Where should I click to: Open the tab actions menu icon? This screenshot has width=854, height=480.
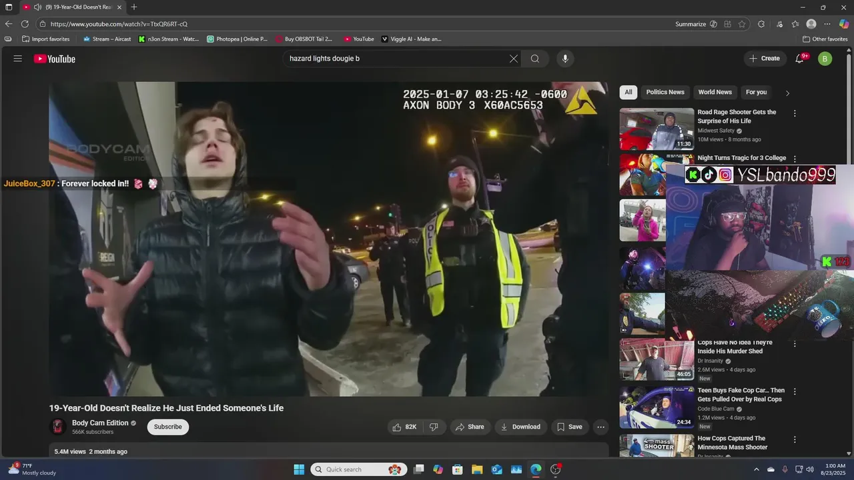9,7
